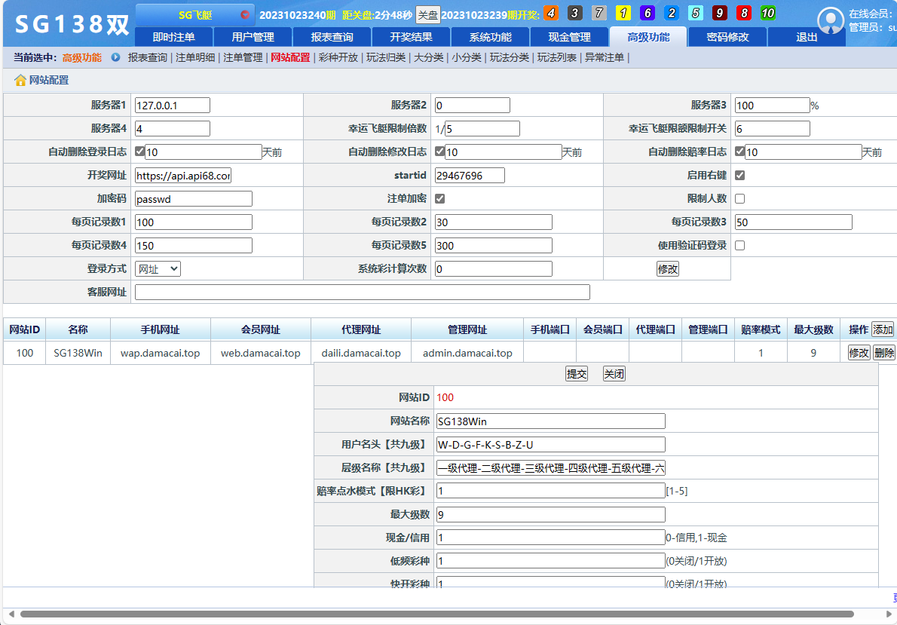Click the horizontal scrollbar thumb
The width and height of the screenshot is (897, 625).
click(437, 614)
